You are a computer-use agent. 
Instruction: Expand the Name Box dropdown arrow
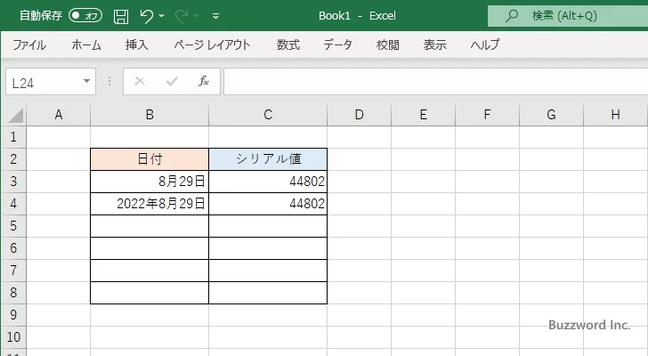[x=87, y=81]
